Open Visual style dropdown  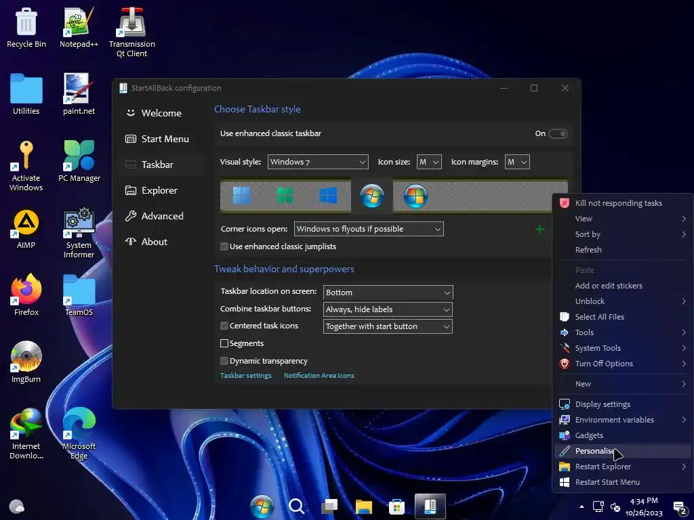point(318,162)
